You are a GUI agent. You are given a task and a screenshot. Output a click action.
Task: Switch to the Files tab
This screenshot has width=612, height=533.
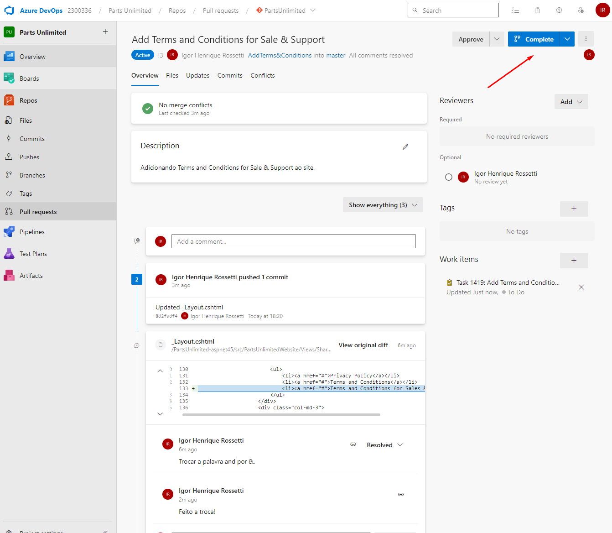[x=172, y=75]
